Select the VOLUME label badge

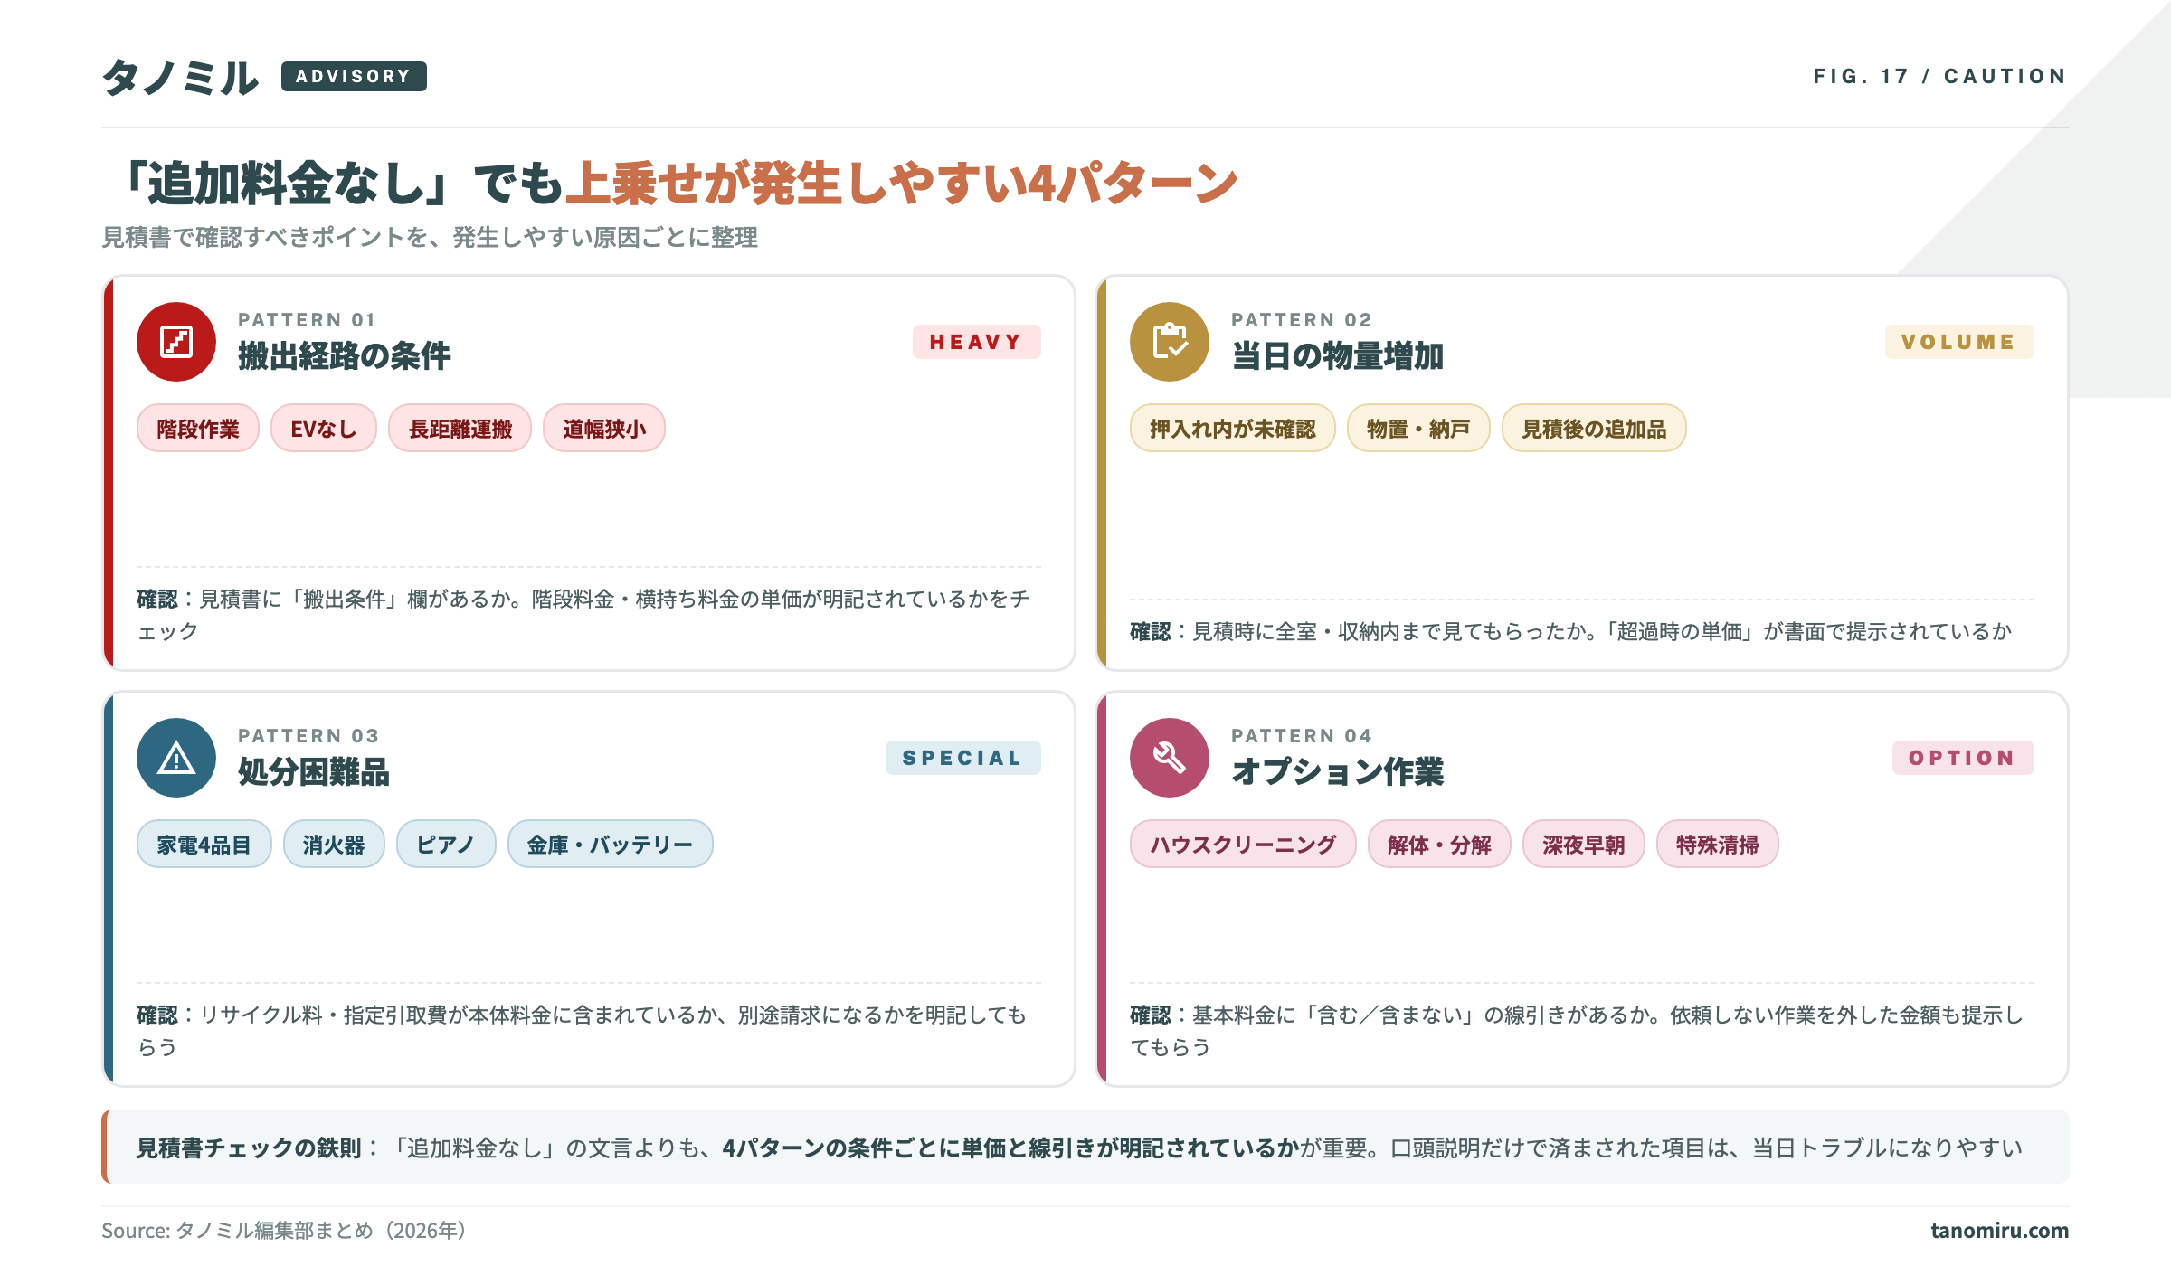(x=1958, y=342)
